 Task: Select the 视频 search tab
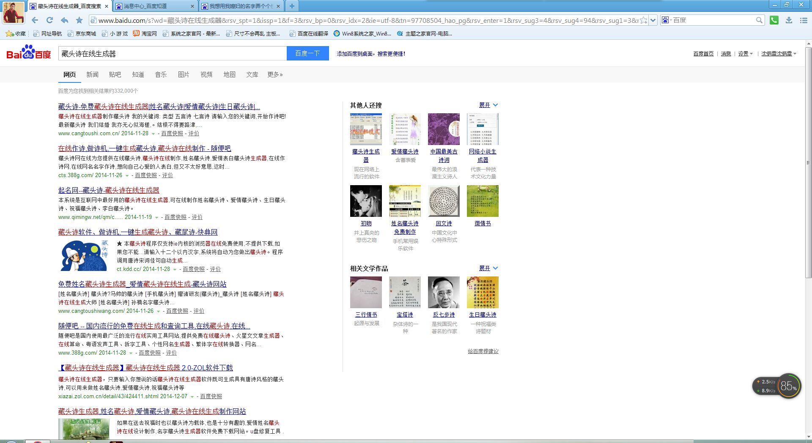206,74
